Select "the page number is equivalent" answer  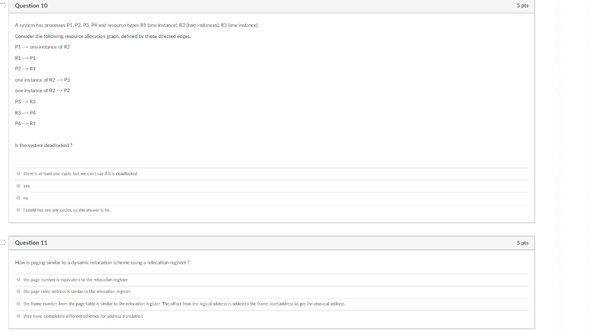click(18, 279)
